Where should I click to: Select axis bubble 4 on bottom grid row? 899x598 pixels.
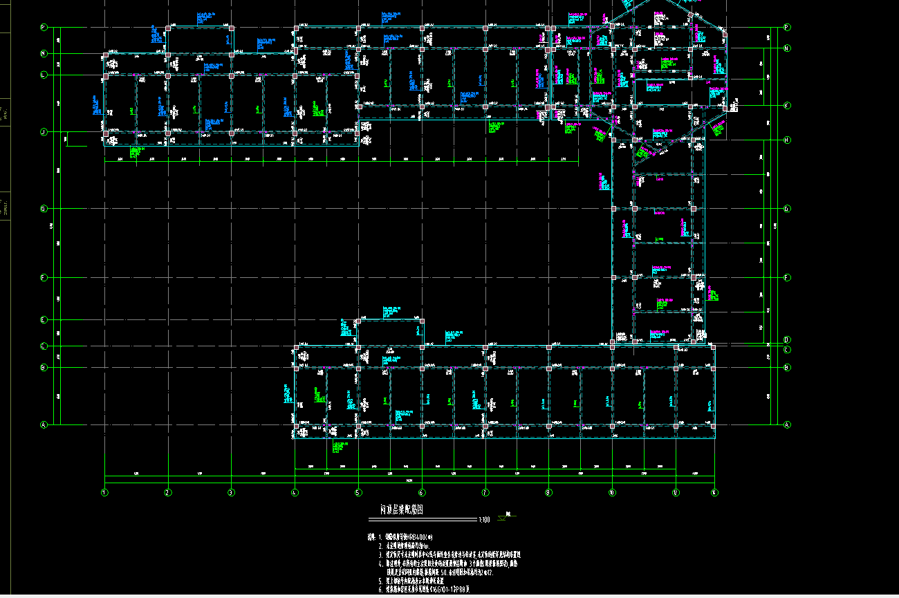(295, 493)
